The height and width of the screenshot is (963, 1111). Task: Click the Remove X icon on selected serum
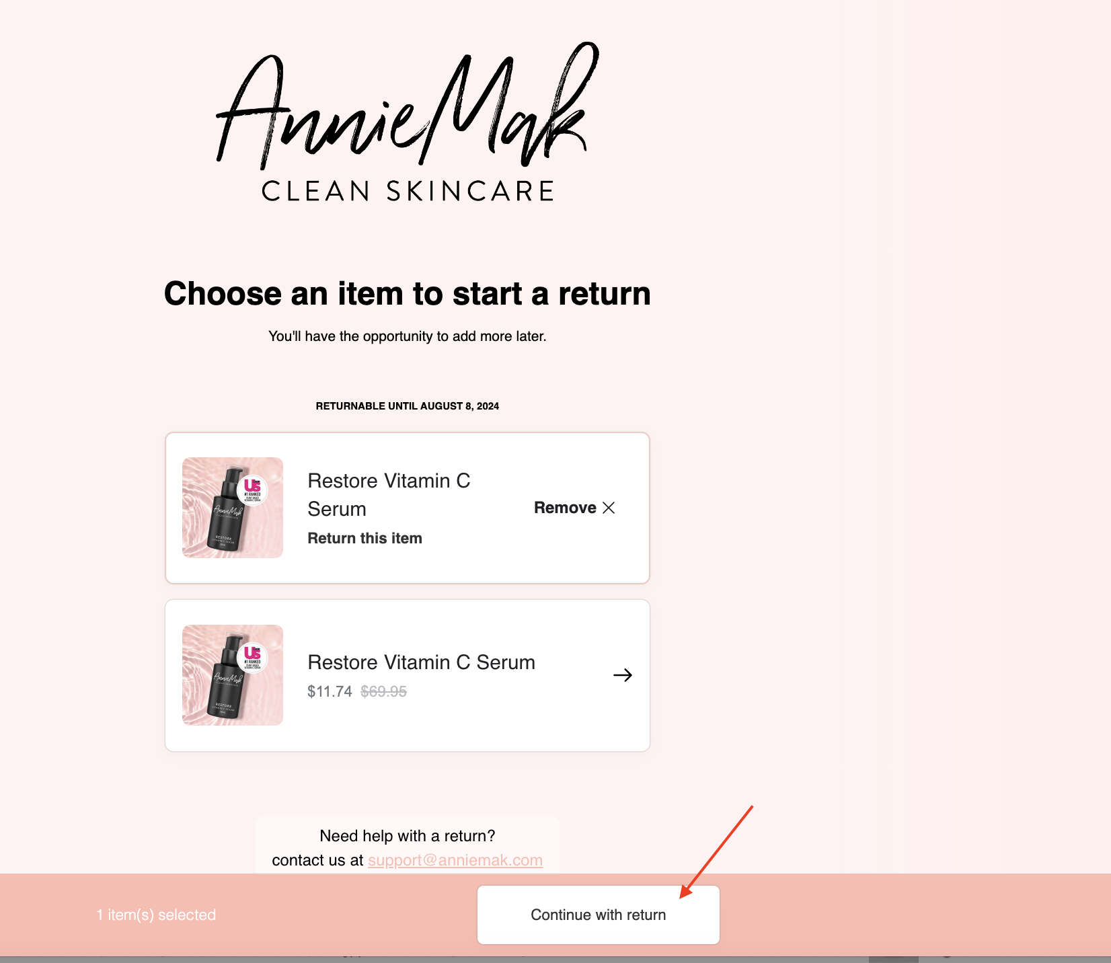pyautogui.click(x=609, y=508)
